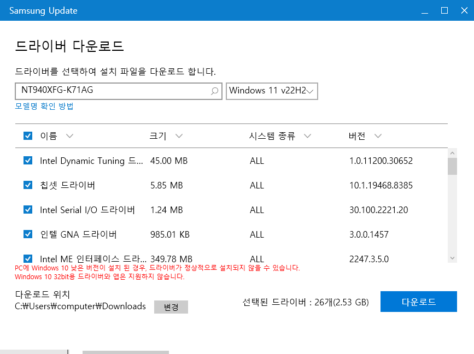Select Intel ME 인터페이스 row text
This screenshot has width=474, height=354.
pyautogui.click(x=93, y=259)
